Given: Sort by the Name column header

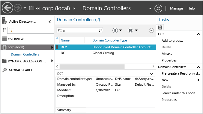Looking at the screenshot, I should point(65,40).
